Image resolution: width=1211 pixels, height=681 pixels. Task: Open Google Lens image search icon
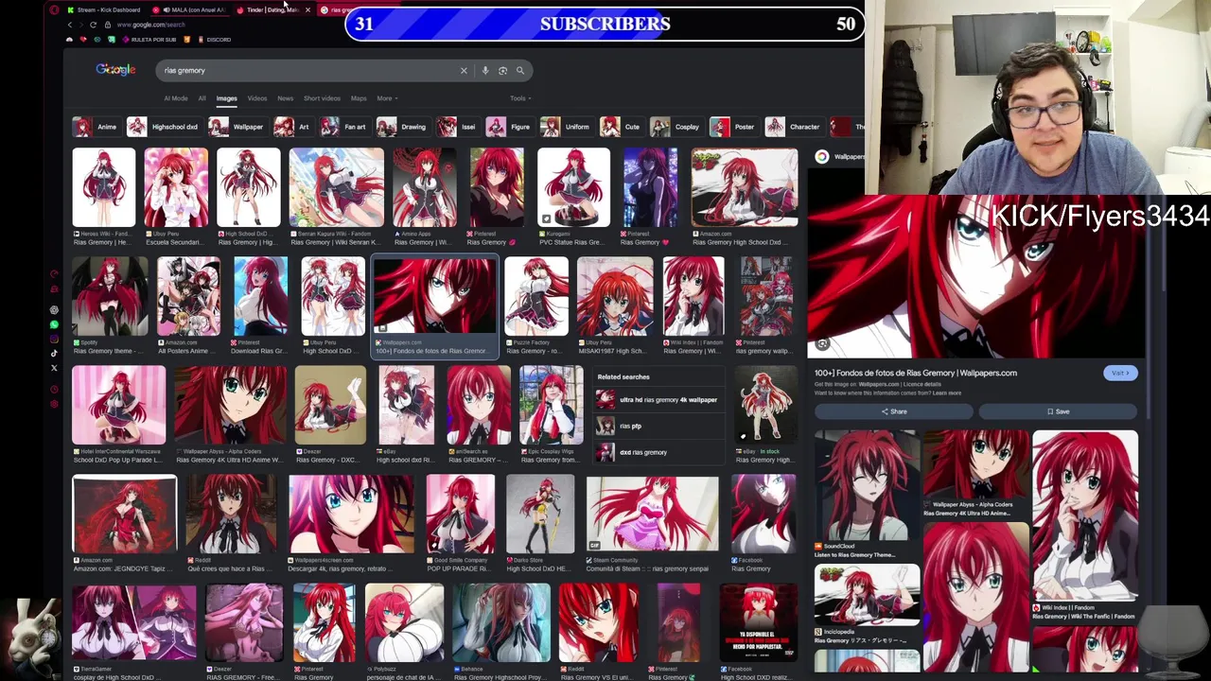point(502,70)
